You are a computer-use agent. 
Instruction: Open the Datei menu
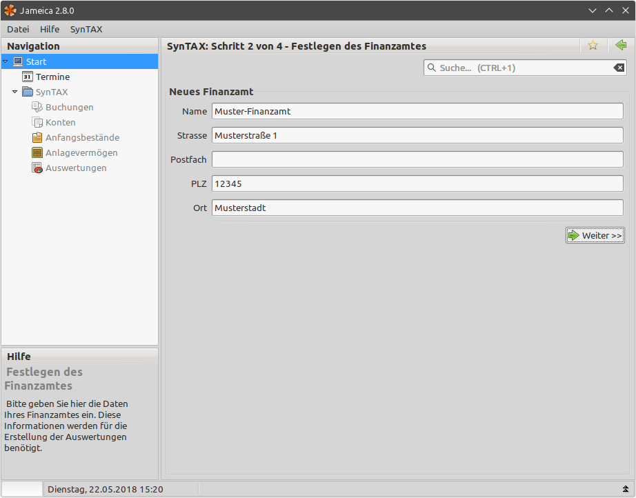(x=18, y=29)
